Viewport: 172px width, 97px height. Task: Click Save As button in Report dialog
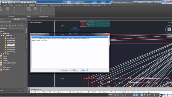[65, 70]
